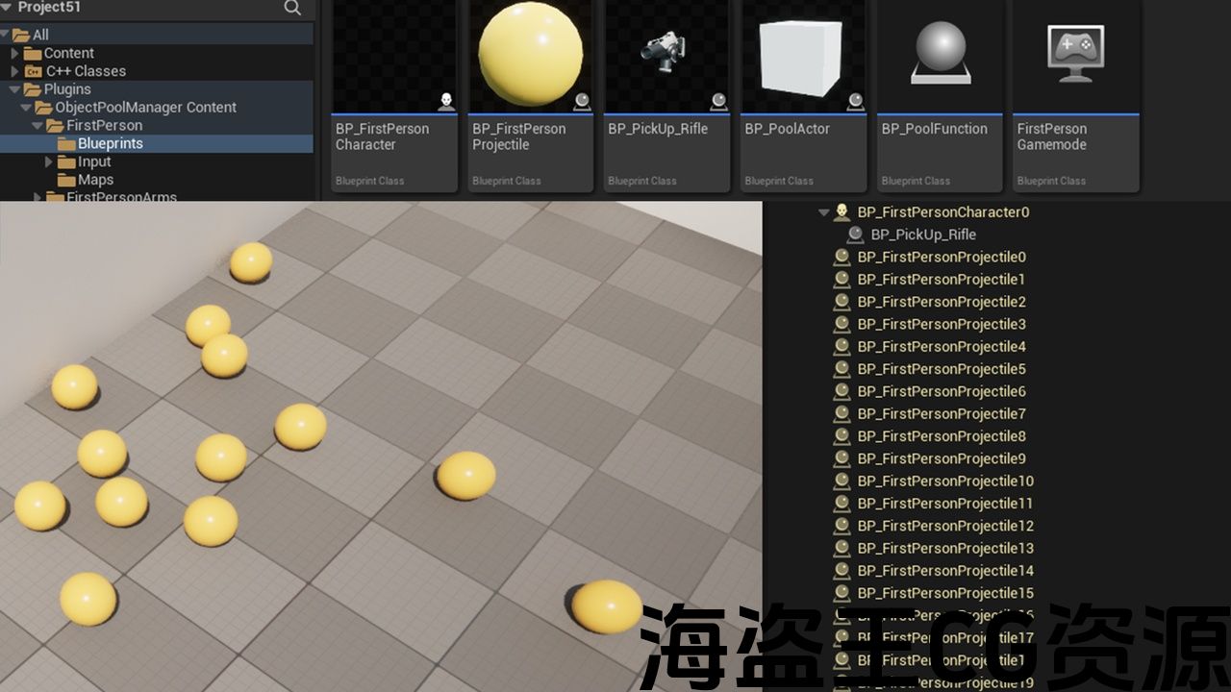Collapse the All folder tree arrow
Screen dimensions: 1231x692
[x=6, y=35]
